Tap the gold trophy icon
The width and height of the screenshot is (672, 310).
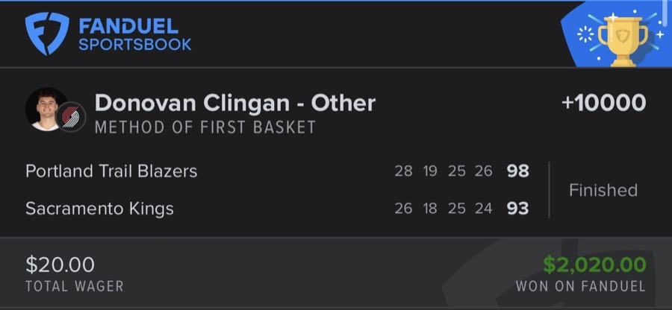click(x=624, y=39)
